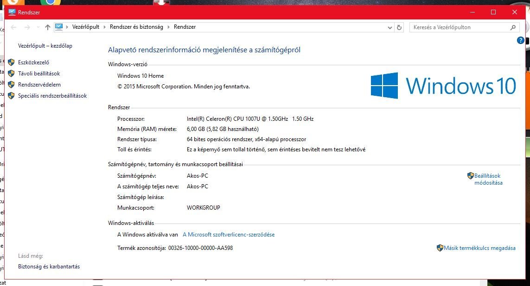Click the Intel(R) Celeron(R) CPU 1007U processor text
The height and width of the screenshot is (286, 530).
tap(250, 119)
